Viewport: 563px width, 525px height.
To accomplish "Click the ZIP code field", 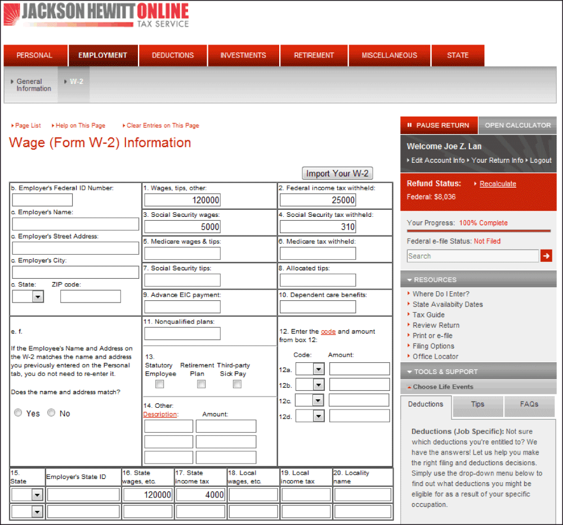I will tap(91, 296).
